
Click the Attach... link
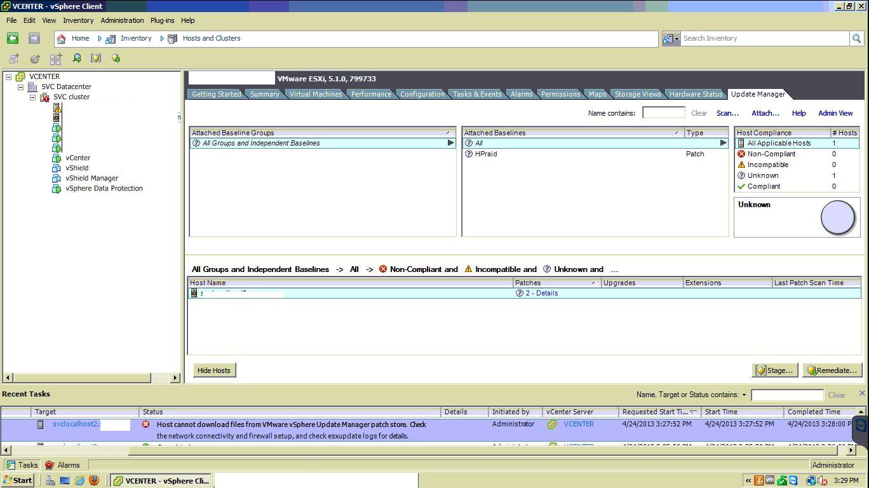[765, 113]
